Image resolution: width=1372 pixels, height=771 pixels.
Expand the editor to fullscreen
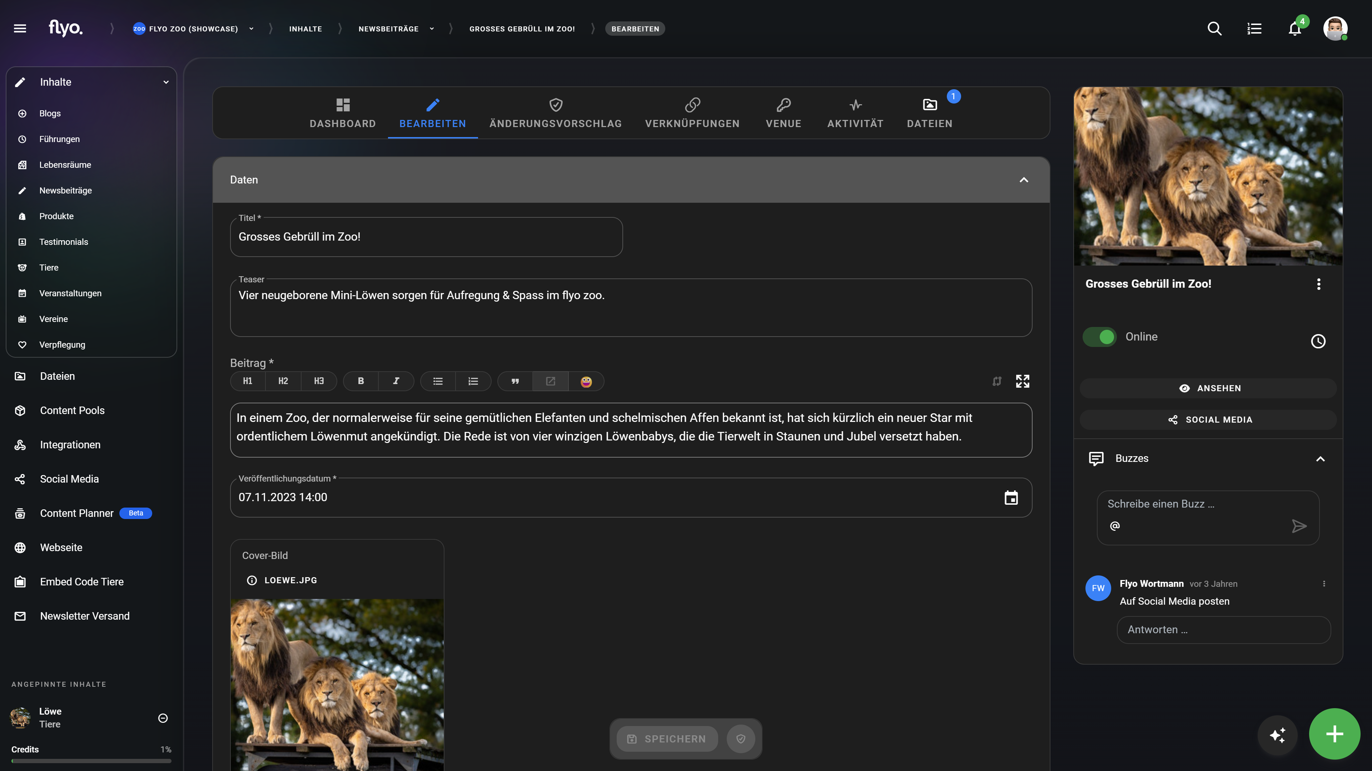[x=1023, y=381]
